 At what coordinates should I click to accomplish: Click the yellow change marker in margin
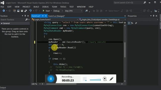pos(35,42)
